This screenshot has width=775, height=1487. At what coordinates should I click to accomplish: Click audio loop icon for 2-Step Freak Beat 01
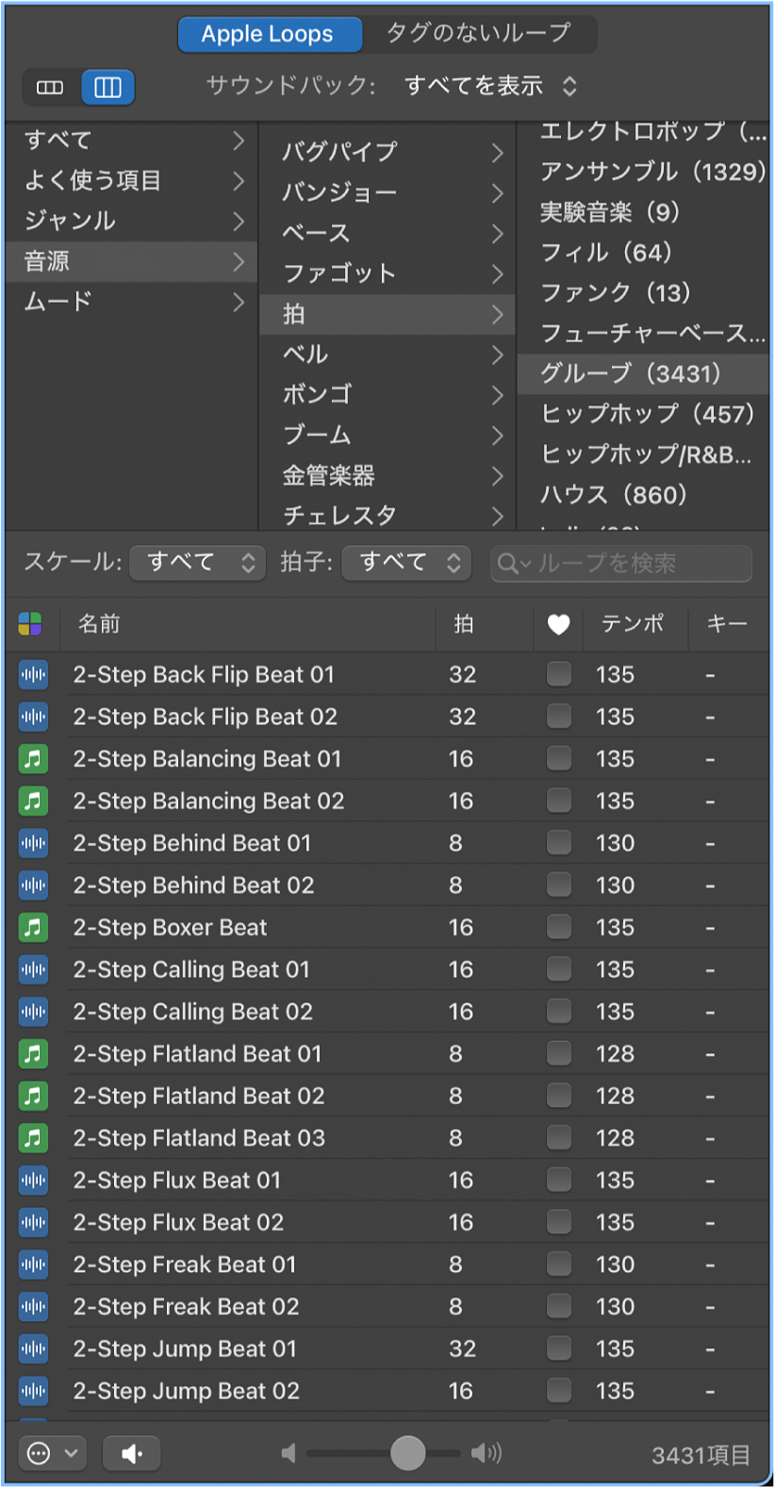pyautogui.click(x=33, y=1264)
